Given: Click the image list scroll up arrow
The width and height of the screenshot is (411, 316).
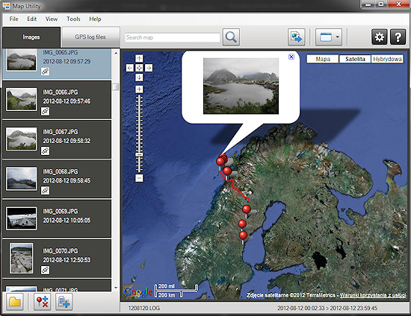Looking at the screenshot, I should coord(116,53).
